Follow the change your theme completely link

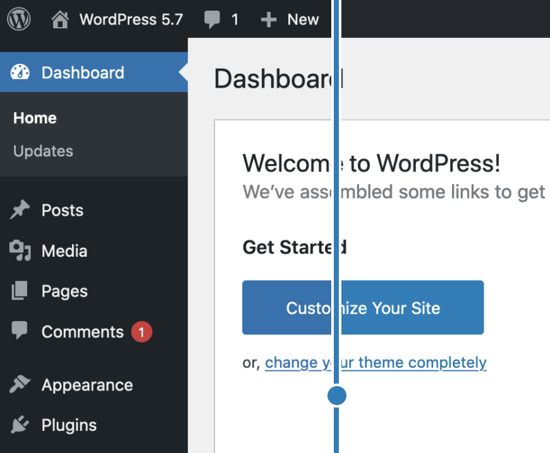tap(376, 363)
